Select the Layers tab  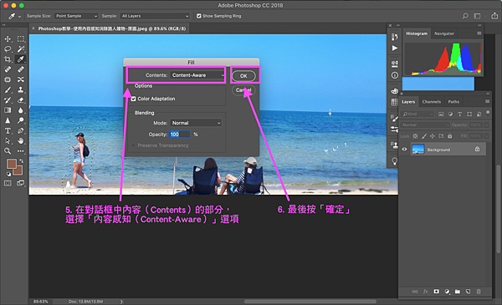[x=408, y=102]
